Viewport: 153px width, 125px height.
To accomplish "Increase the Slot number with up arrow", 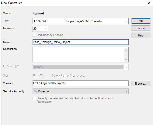I will (x=41, y=74).
